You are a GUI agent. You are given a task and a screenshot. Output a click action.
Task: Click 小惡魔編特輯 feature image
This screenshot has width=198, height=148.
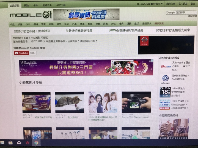point(174,129)
